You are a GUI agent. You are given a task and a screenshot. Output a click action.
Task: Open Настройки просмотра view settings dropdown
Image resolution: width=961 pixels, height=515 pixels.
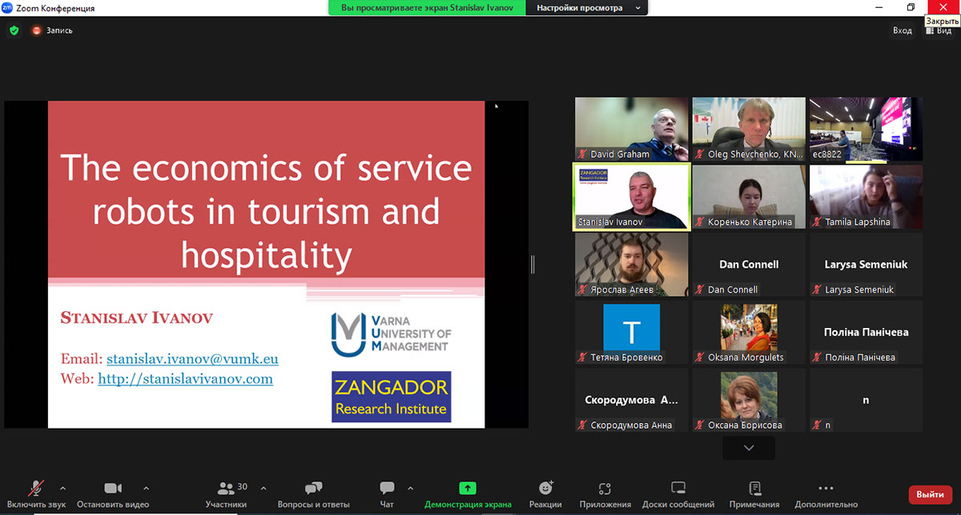[586, 7]
